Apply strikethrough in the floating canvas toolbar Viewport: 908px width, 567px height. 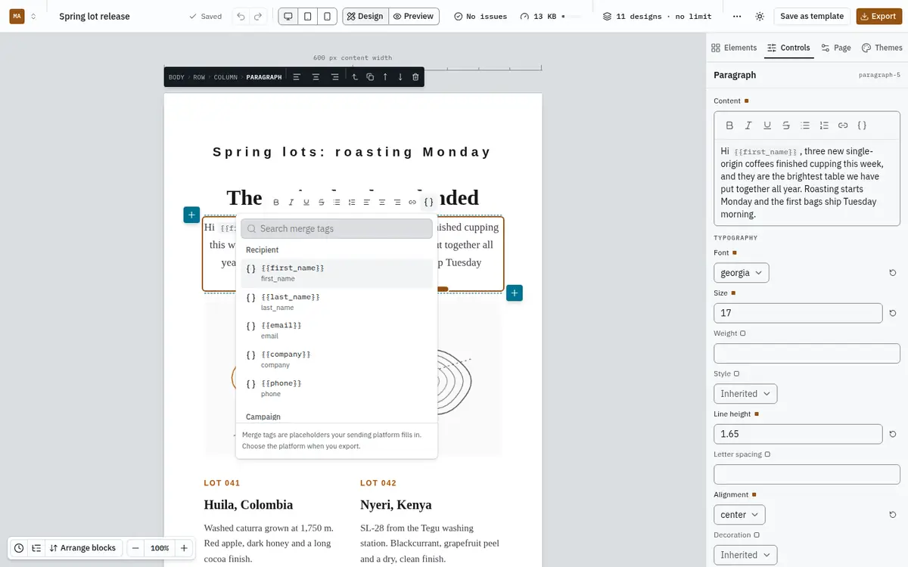pyautogui.click(x=322, y=202)
